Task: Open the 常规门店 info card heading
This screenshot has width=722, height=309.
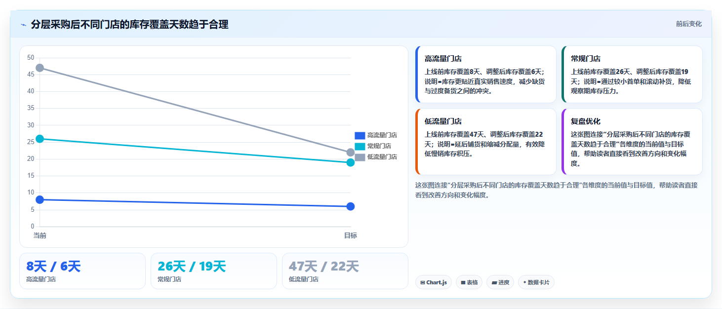Action: [586, 58]
